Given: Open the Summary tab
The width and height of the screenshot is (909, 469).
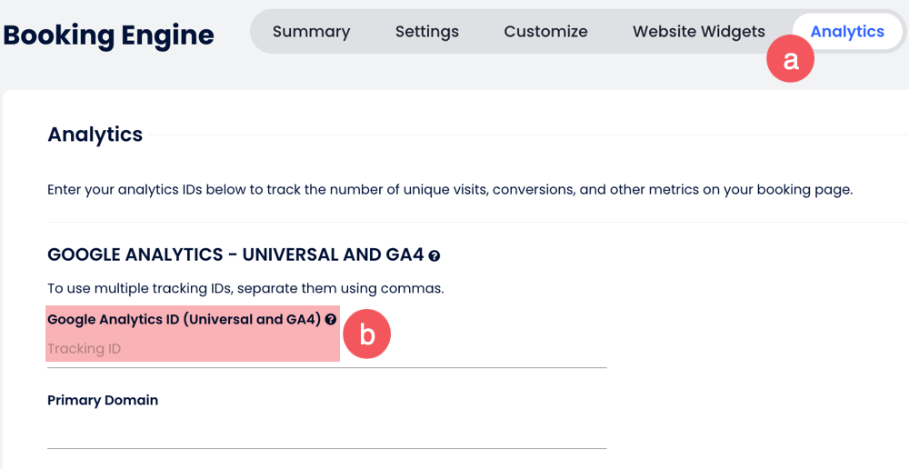Looking at the screenshot, I should pos(311,32).
